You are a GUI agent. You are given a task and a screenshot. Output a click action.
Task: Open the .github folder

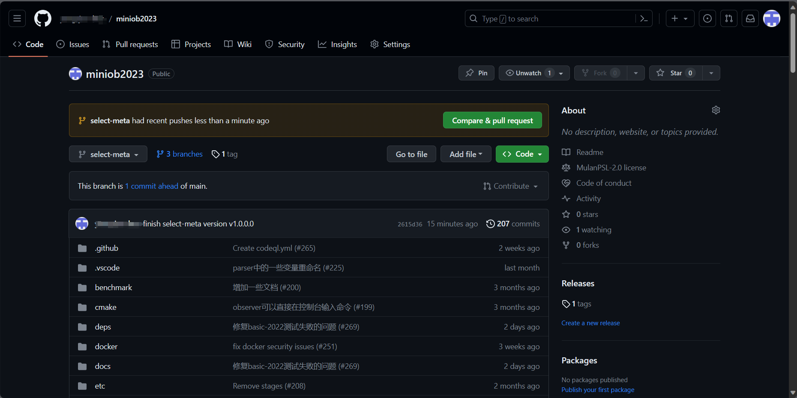coord(107,248)
